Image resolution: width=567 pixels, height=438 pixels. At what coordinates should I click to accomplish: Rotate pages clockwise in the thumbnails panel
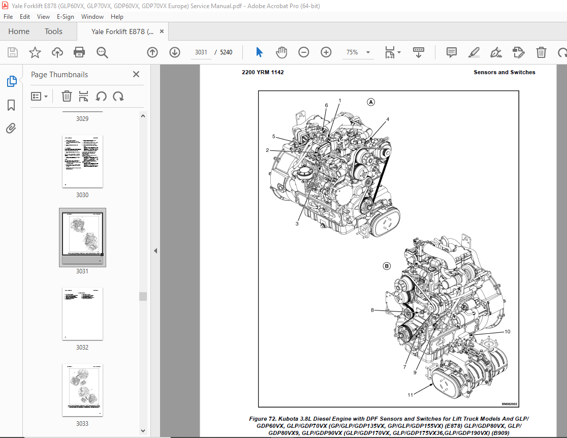click(118, 96)
